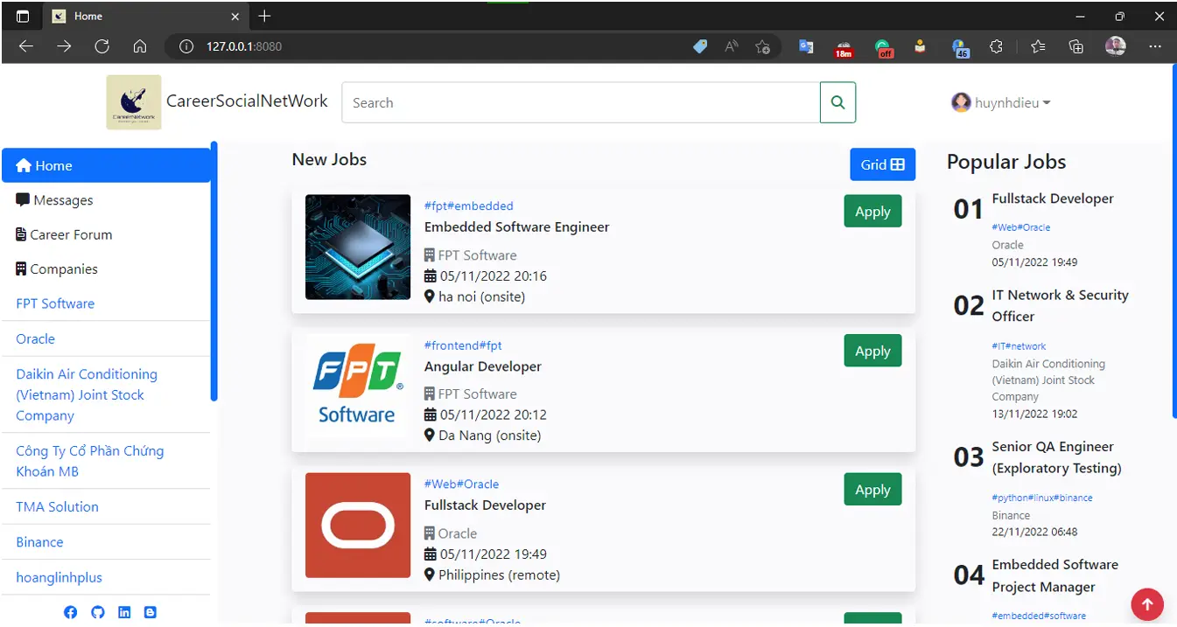
Task: Open Binance company link in sidebar
Action: point(39,541)
